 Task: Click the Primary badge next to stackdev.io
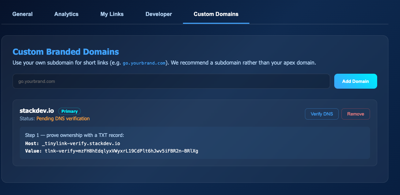tap(70, 111)
